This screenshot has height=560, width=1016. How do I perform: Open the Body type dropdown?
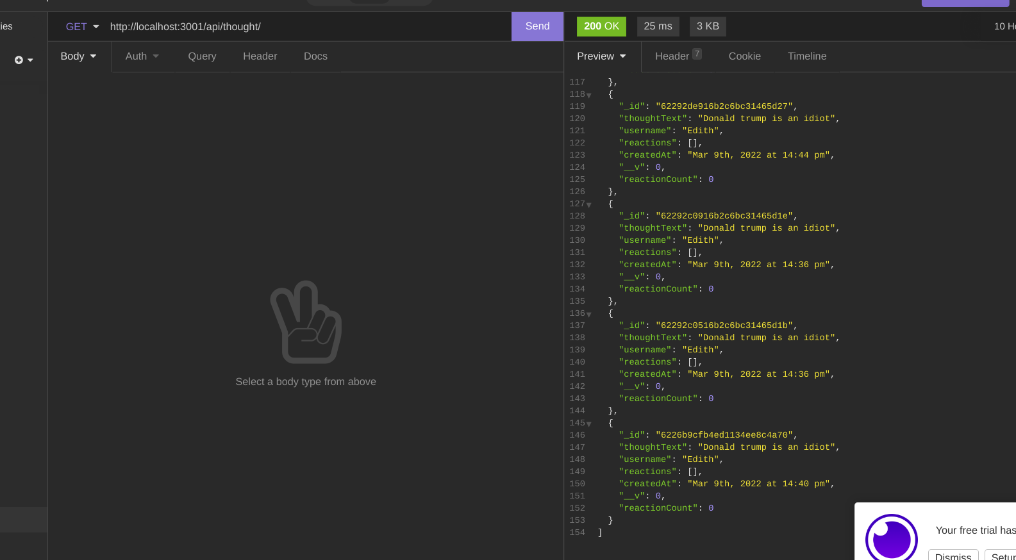[79, 56]
